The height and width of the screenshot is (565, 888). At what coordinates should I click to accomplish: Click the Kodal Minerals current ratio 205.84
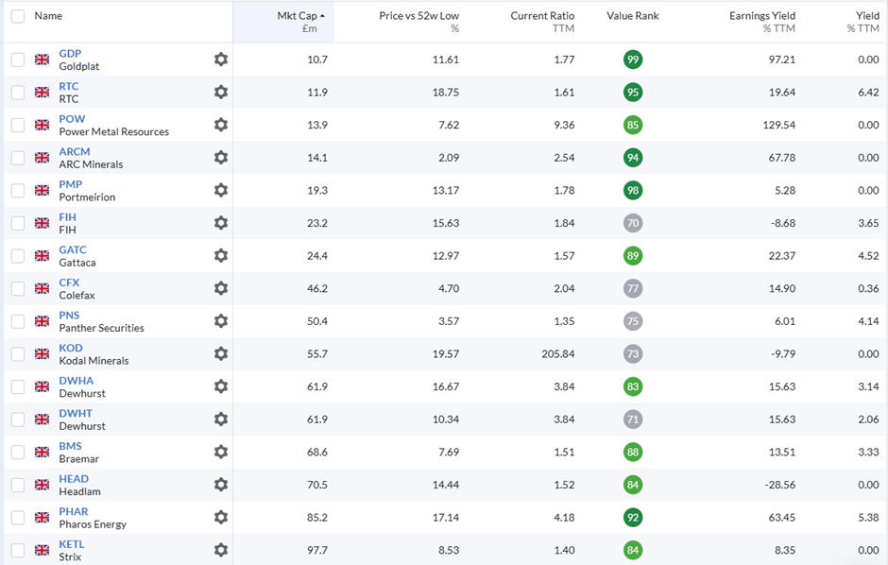click(557, 353)
